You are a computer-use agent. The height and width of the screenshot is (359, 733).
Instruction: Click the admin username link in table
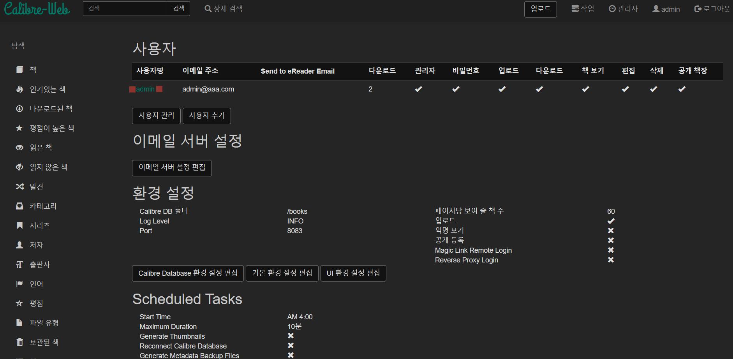[x=145, y=89]
